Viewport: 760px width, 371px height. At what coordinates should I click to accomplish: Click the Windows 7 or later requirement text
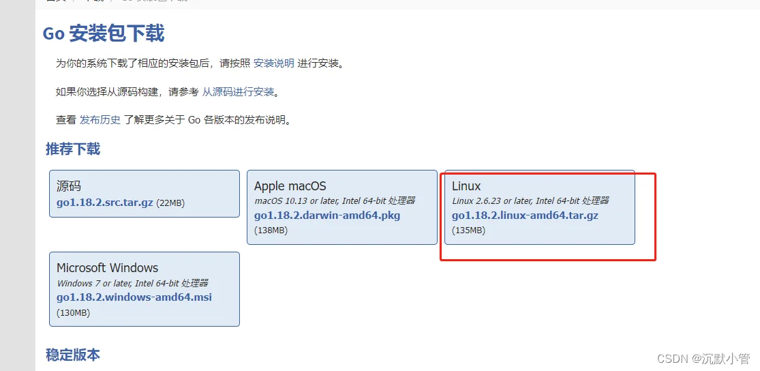pyautogui.click(x=132, y=283)
